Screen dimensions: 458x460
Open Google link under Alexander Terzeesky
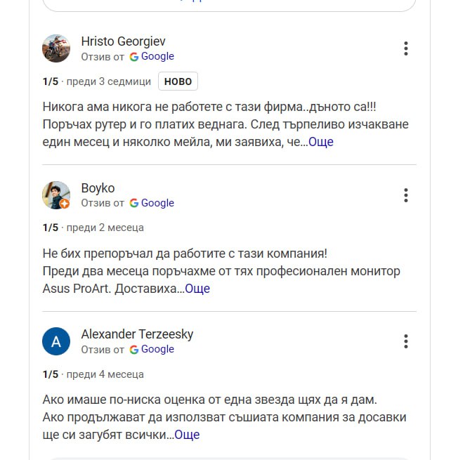tap(157, 350)
